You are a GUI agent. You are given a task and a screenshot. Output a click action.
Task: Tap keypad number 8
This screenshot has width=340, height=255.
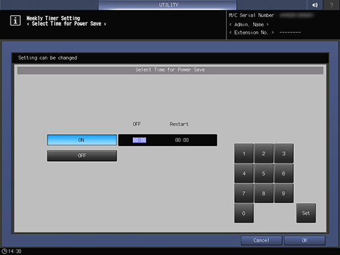(264, 193)
